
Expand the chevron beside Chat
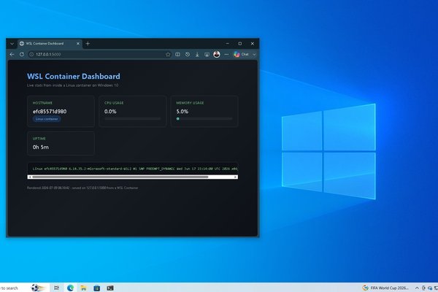coord(254,55)
